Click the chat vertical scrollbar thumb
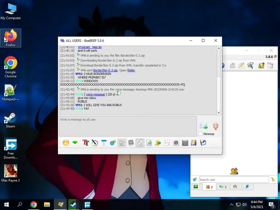 (219, 63)
